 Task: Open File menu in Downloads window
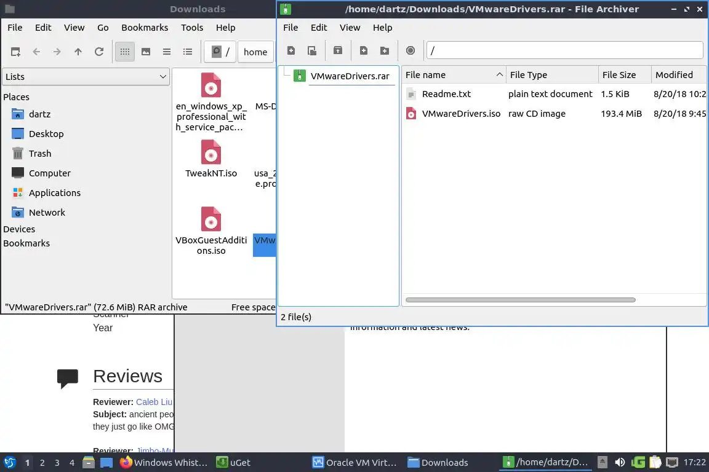15,28
